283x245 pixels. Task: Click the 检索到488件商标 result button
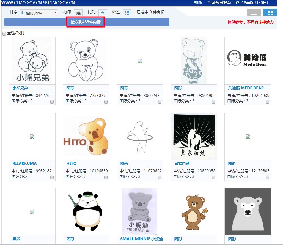click(x=85, y=21)
